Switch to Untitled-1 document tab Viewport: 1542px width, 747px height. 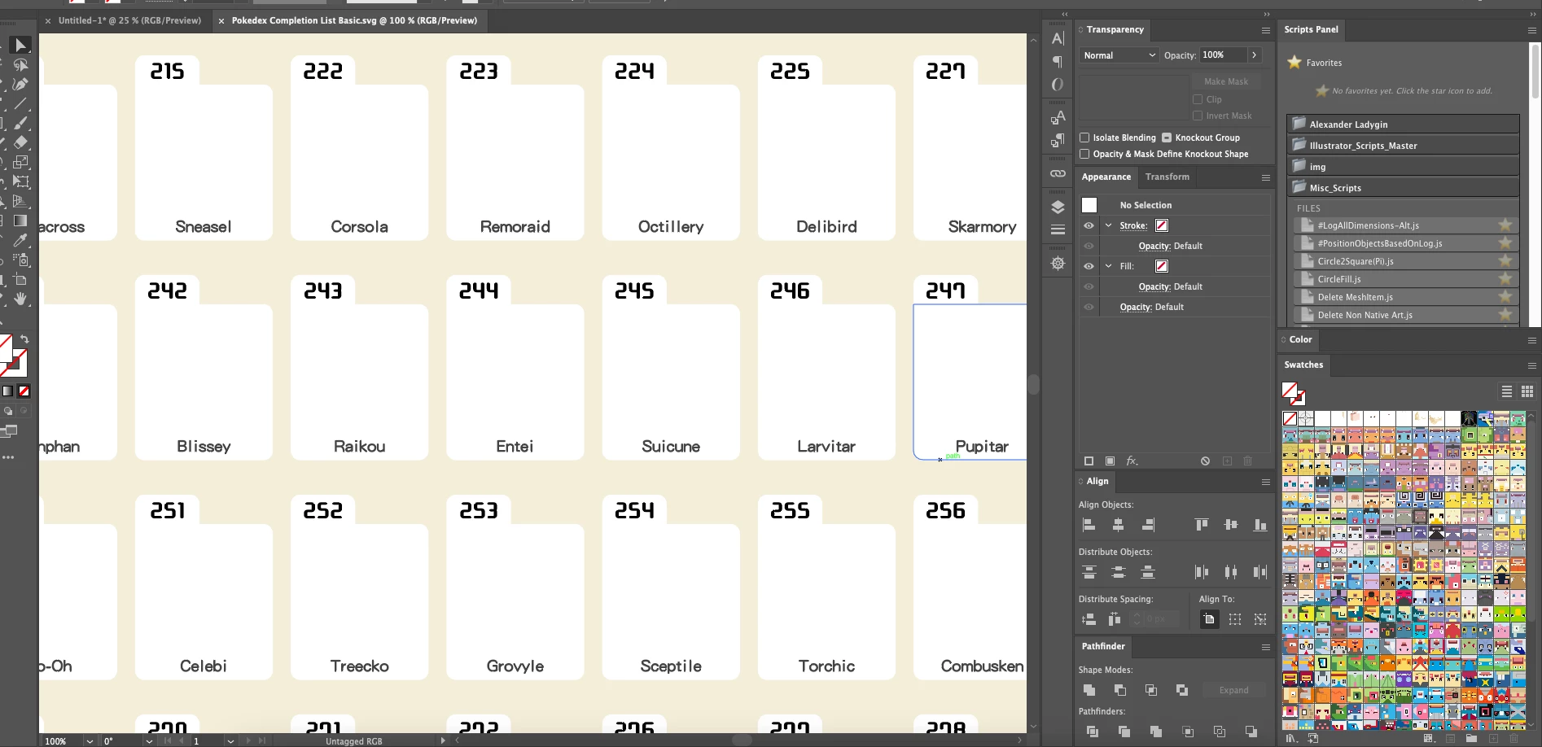click(x=129, y=20)
